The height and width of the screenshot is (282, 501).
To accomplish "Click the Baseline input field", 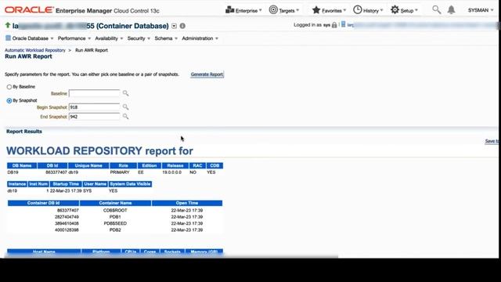I will 94,93.
